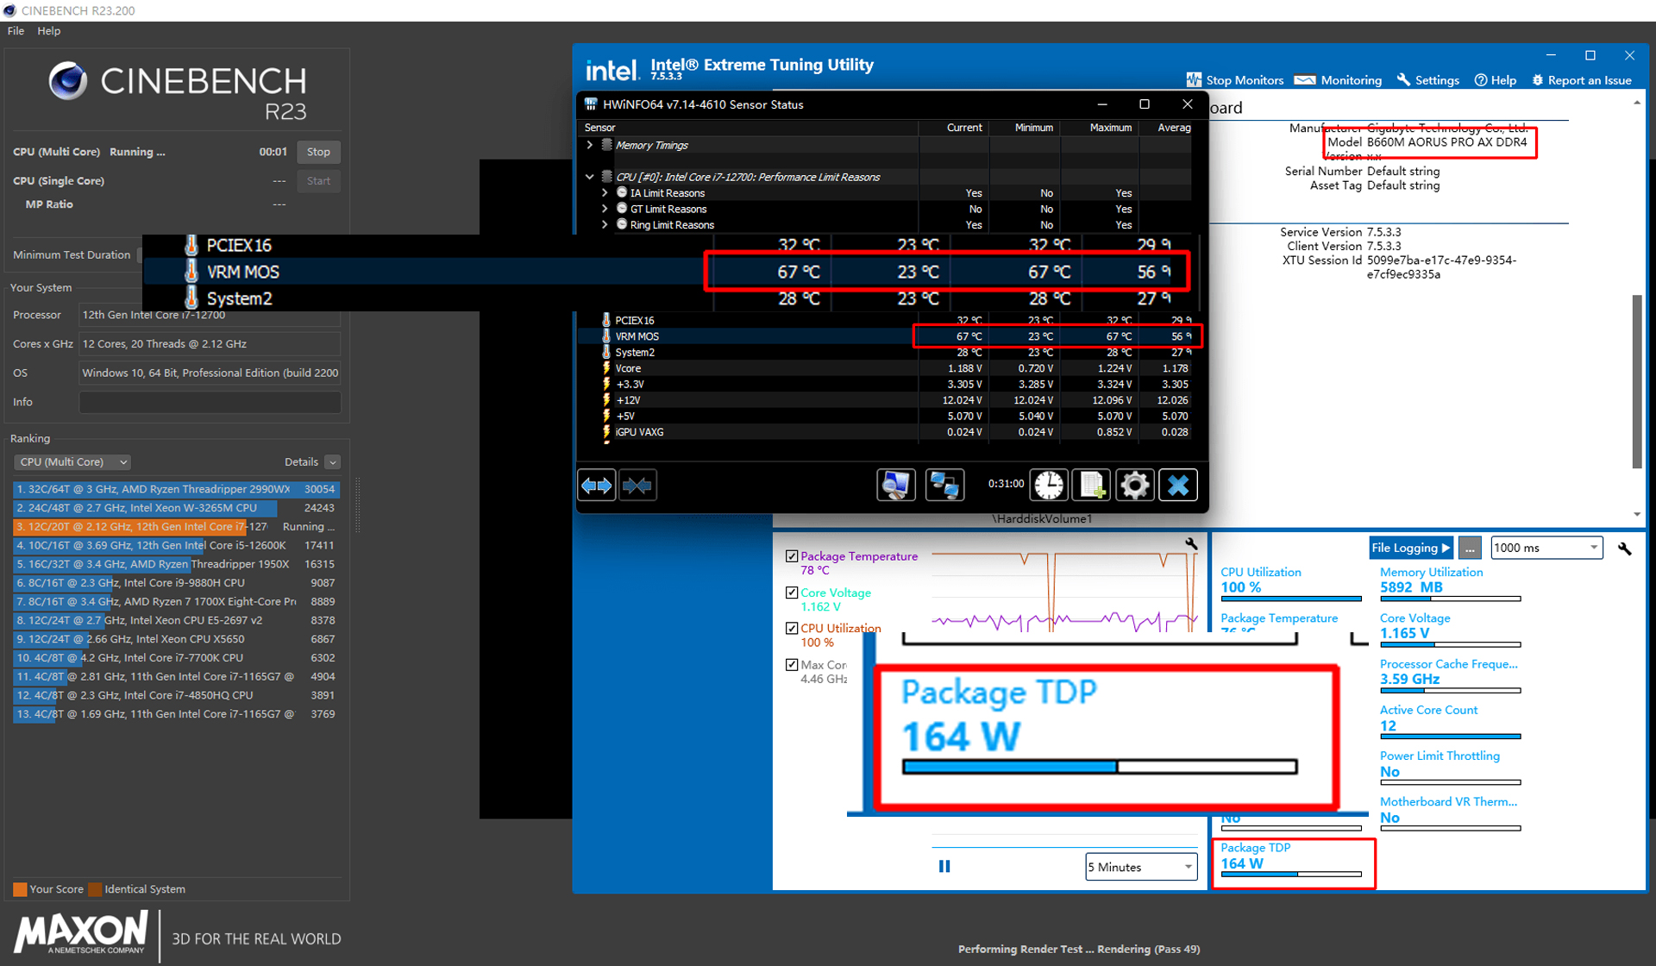Toggle CPU Utilization graph checkbox
The height and width of the screenshot is (966, 1656).
[x=792, y=628]
